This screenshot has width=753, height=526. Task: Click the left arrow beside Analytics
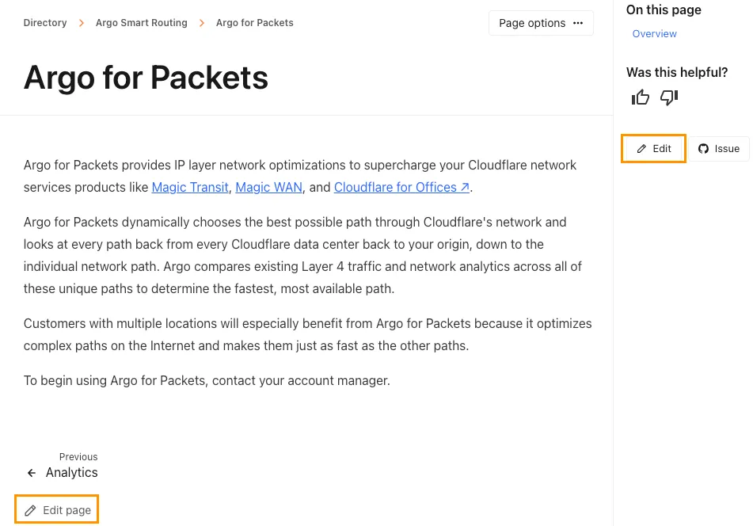coord(32,473)
